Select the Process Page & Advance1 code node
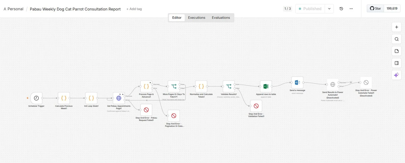This screenshot has width=405, height=163. (146, 86)
